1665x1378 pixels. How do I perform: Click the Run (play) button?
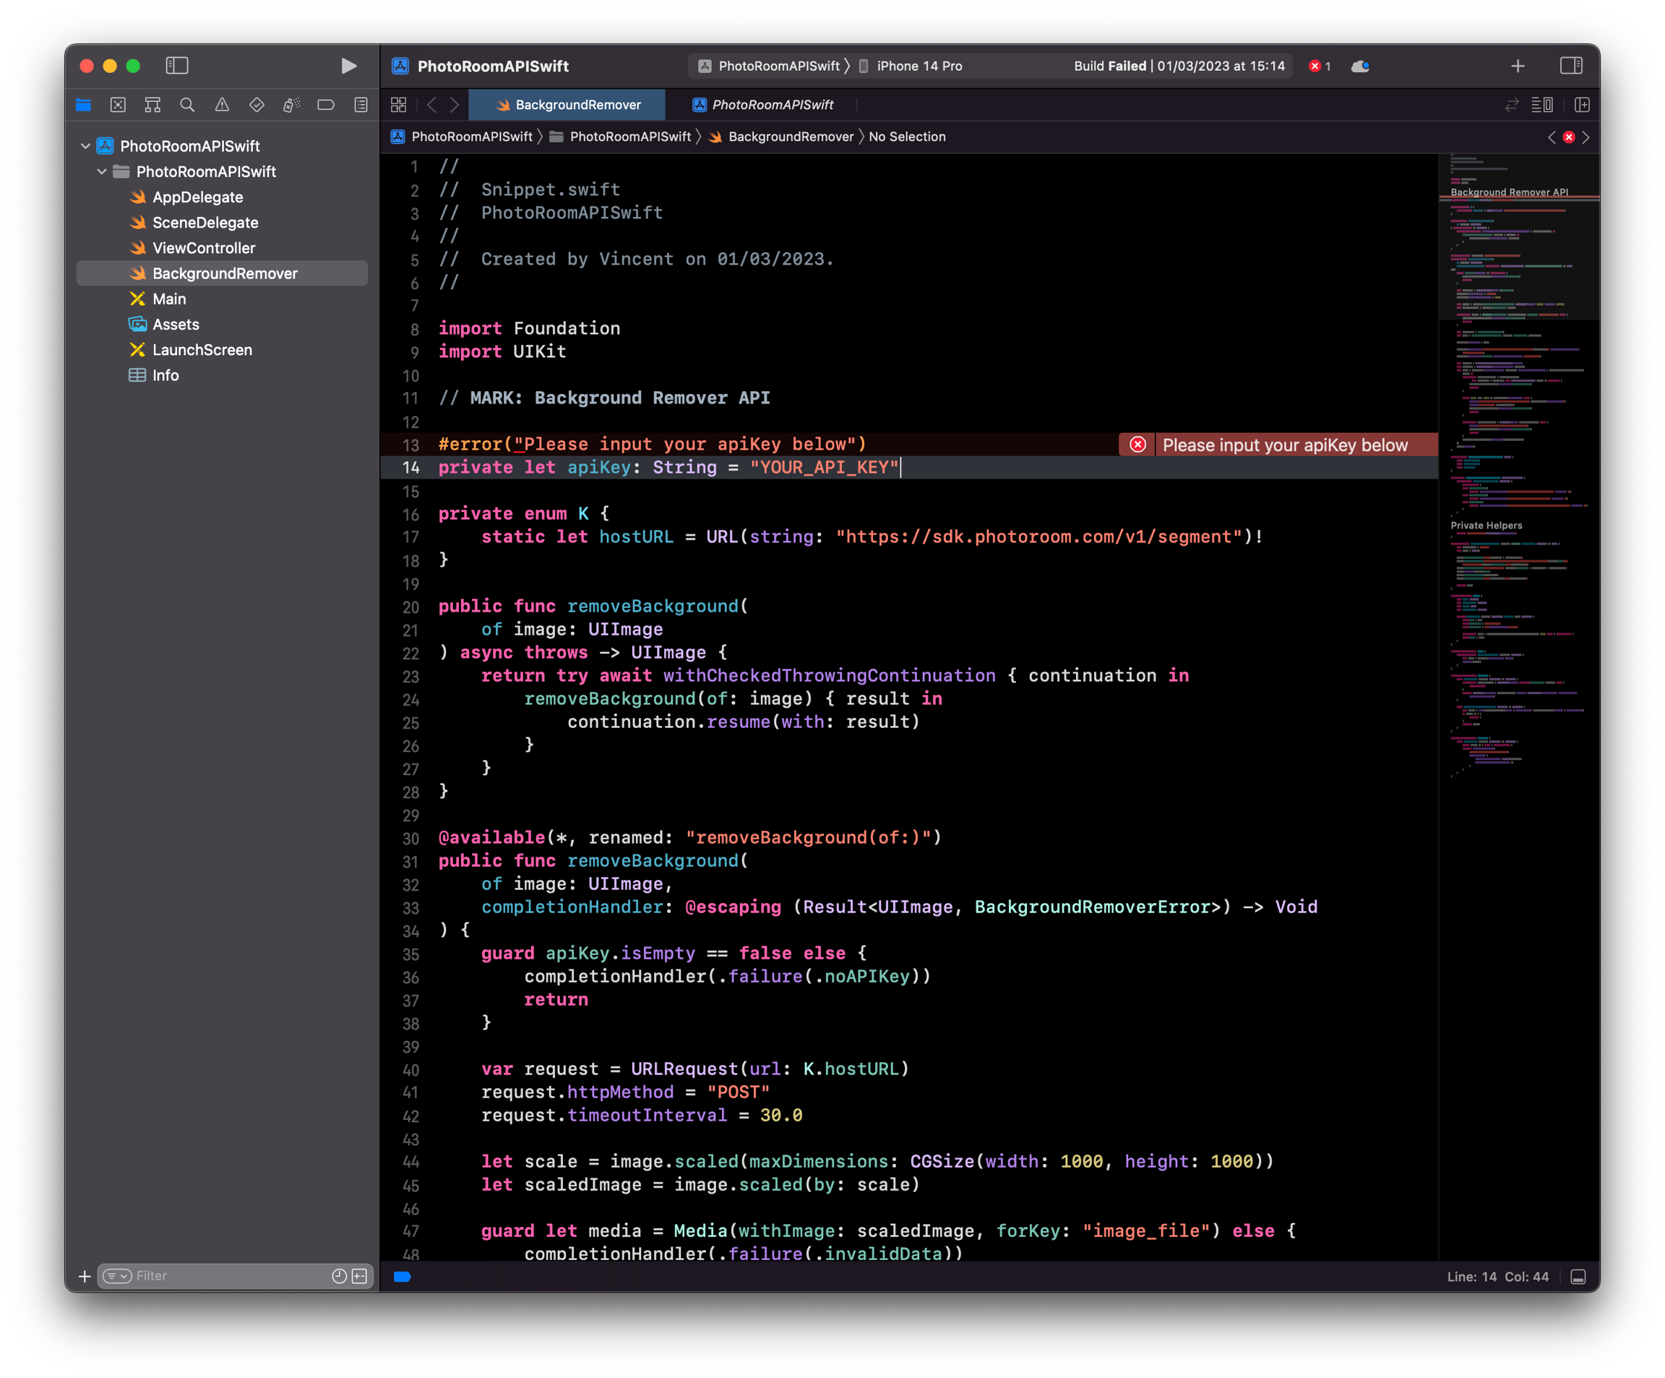point(348,66)
